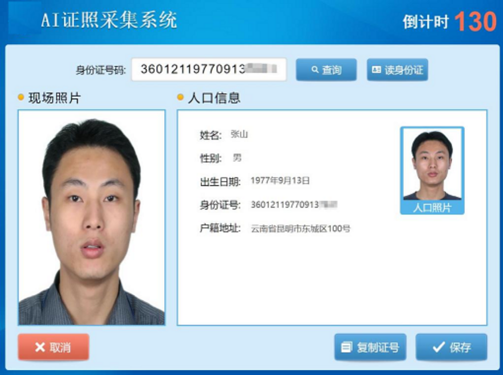503x375 pixels.
Task: Cancel with the red 取消 button
Action: 54,347
